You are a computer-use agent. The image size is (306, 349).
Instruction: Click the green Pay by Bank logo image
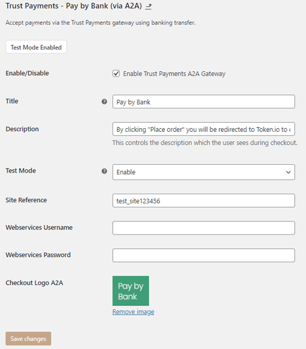point(130,291)
